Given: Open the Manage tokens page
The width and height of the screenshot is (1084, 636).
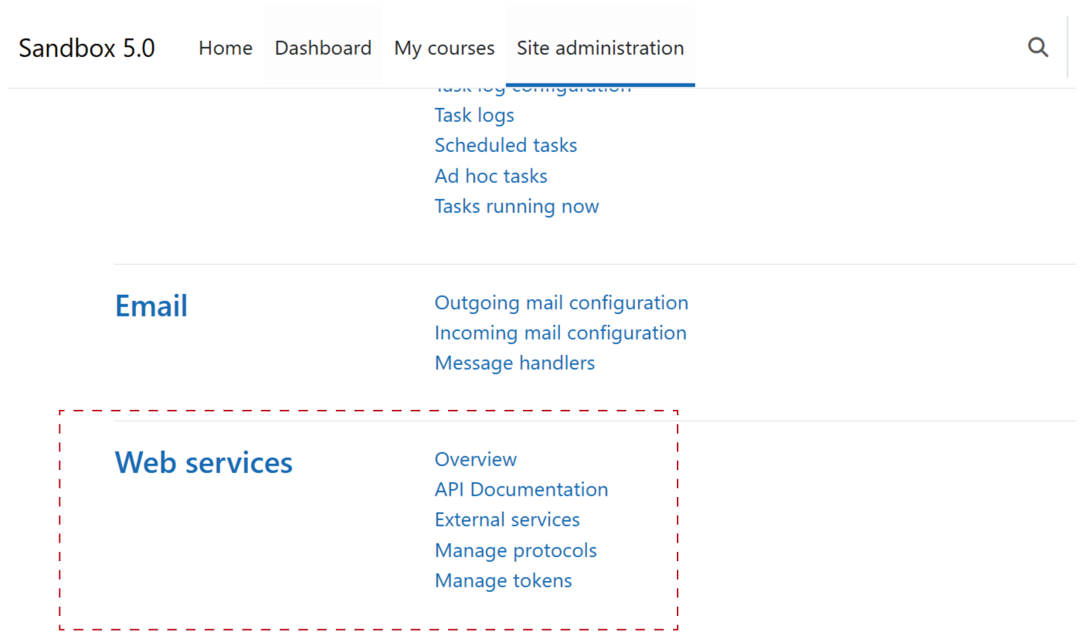Looking at the screenshot, I should [503, 580].
